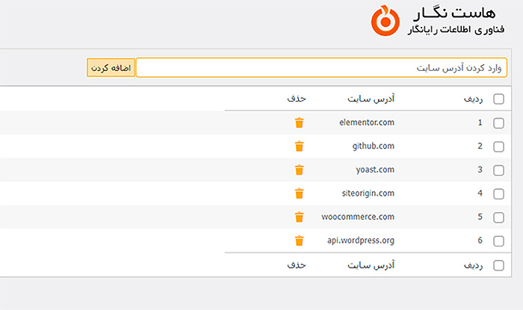Delete elementor.com using its trash icon
This screenshot has width=523, height=310.
pyautogui.click(x=300, y=123)
